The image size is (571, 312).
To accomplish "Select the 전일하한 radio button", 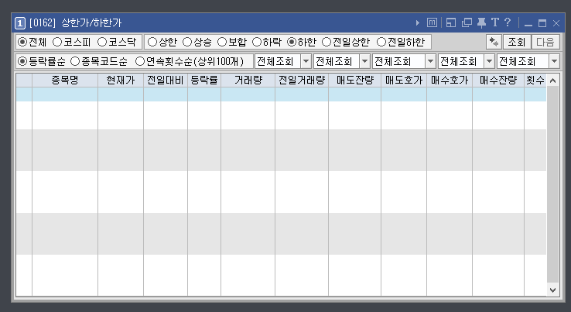I will (x=381, y=42).
